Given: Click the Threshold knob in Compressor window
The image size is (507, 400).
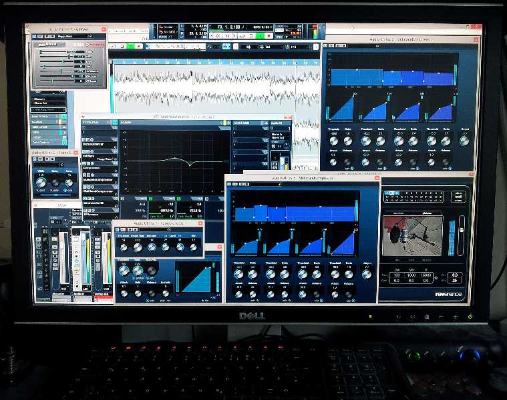Looking at the screenshot, I should coord(124,270).
